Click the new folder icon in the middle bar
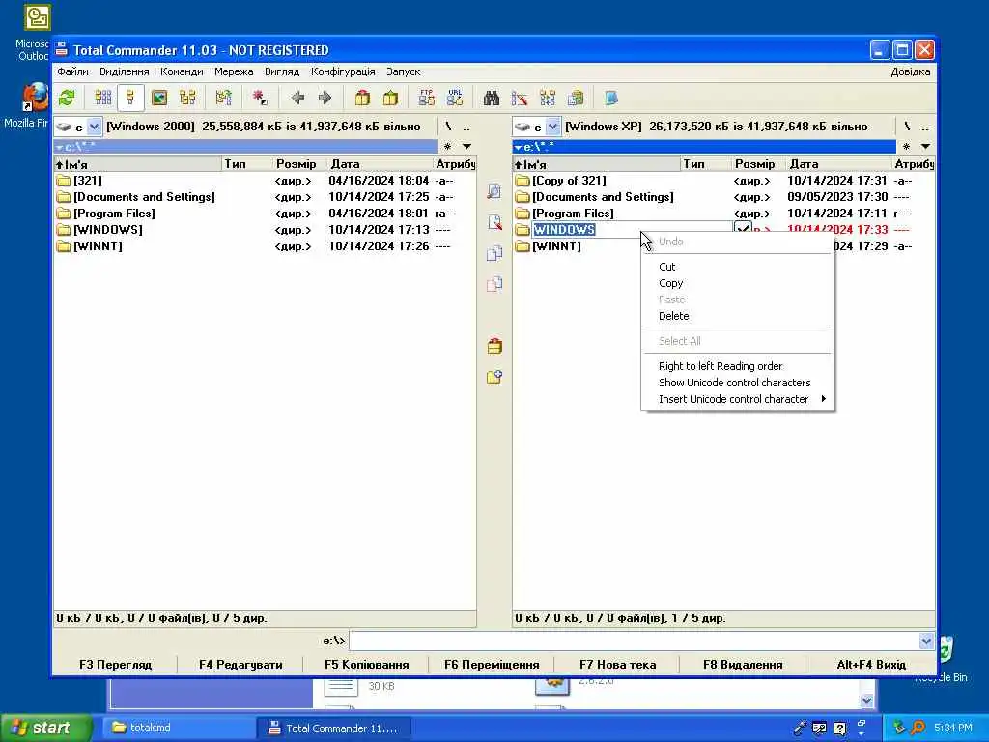This screenshot has height=742, width=989. [x=494, y=377]
